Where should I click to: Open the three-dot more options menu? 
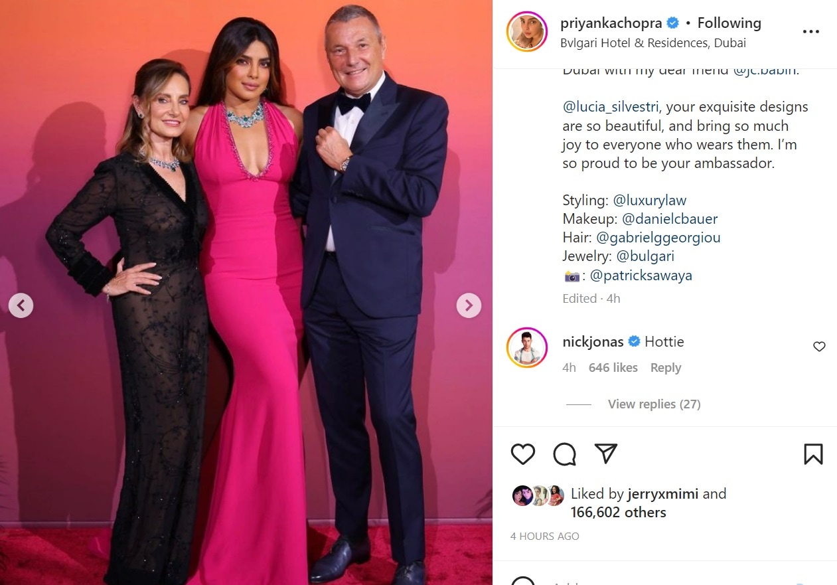pos(811,32)
